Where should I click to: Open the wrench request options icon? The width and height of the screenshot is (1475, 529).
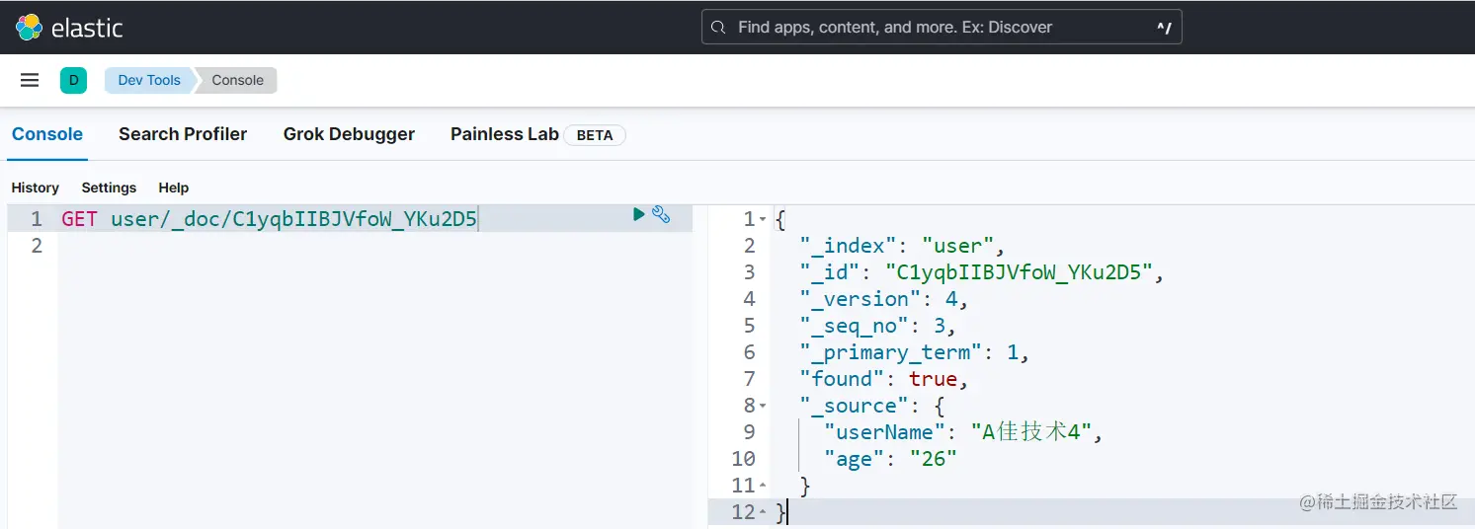[661, 214]
